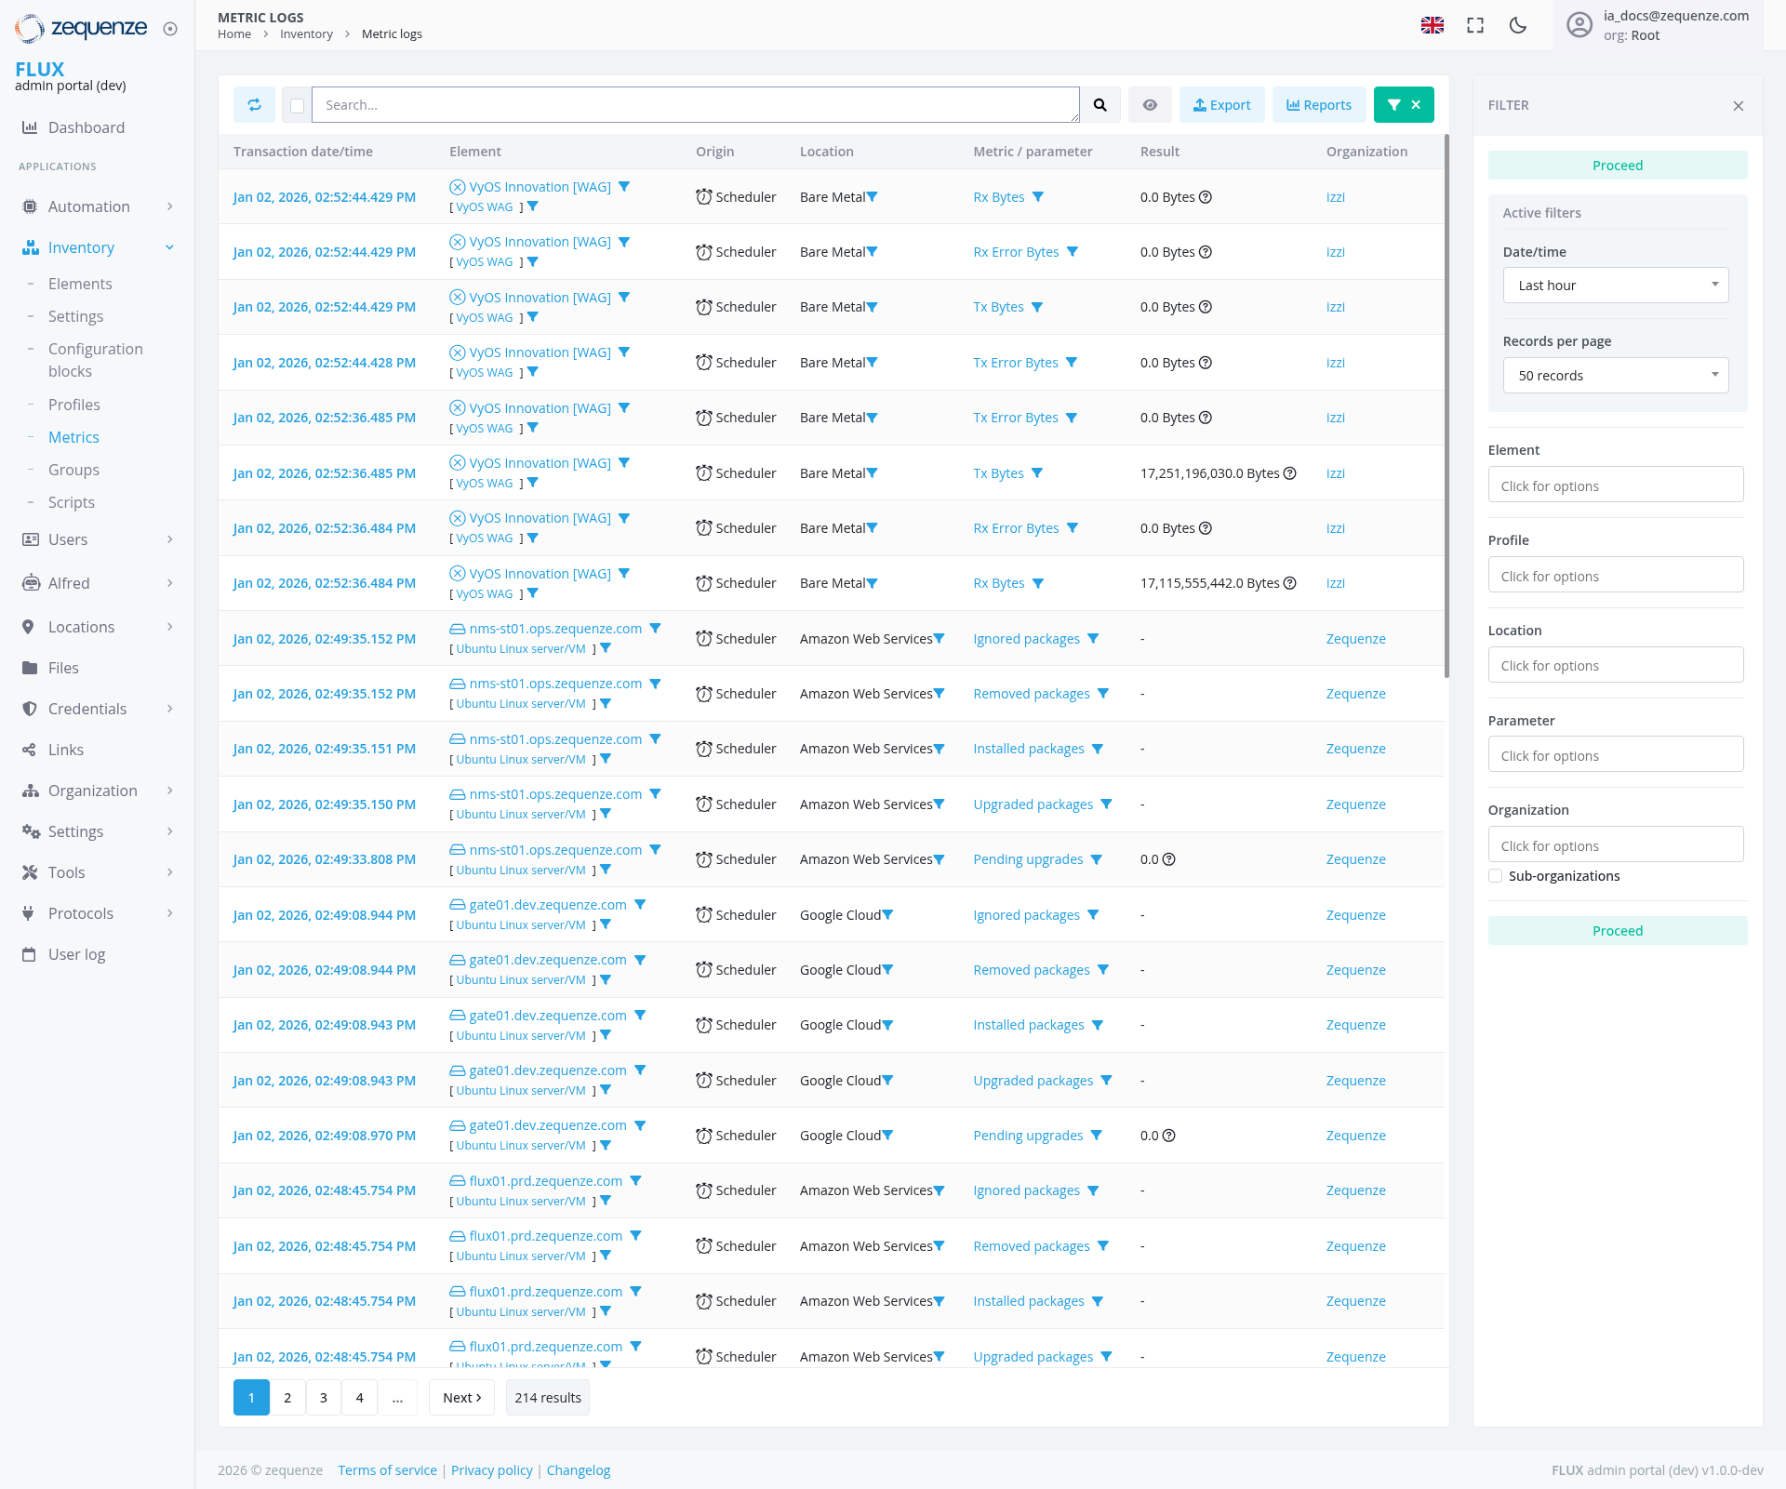
Task: Click in the Search field
Action: pos(695,105)
